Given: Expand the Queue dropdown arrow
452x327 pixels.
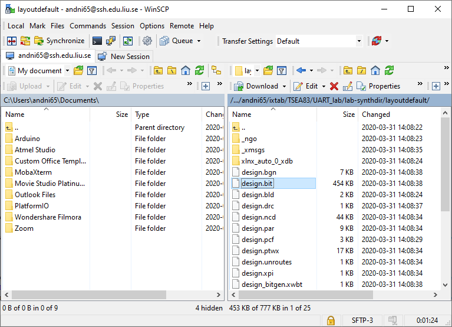Looking at the screenshot, I should point(199,41).
